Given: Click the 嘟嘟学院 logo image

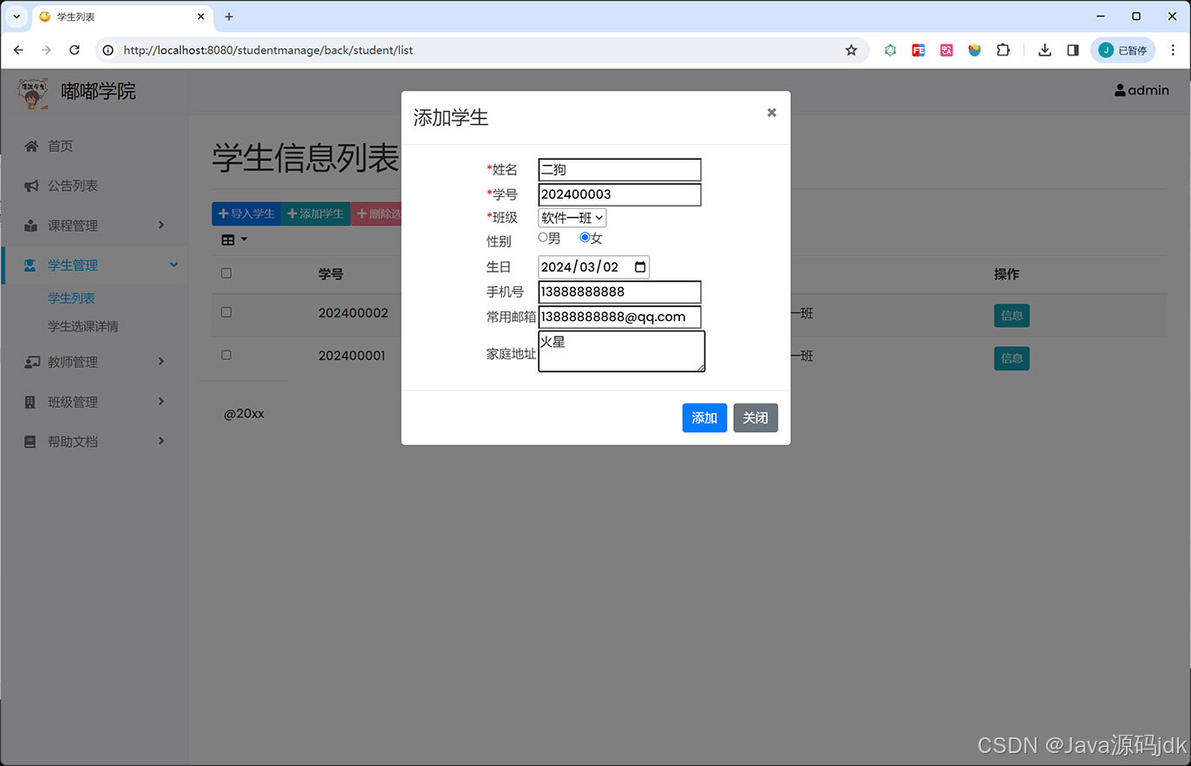Looking at the screenshot, I should click(33, 94).
